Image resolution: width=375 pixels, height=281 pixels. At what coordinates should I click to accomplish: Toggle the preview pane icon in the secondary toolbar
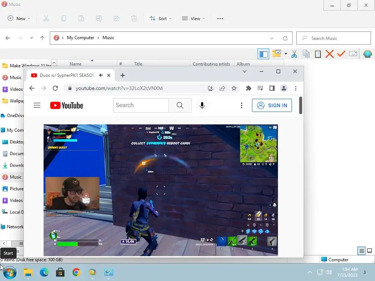(263, 54)
